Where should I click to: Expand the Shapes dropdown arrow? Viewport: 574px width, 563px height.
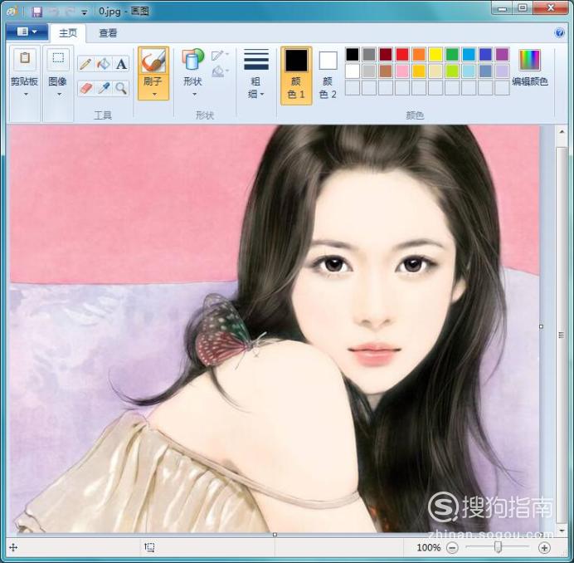point(194,94)
